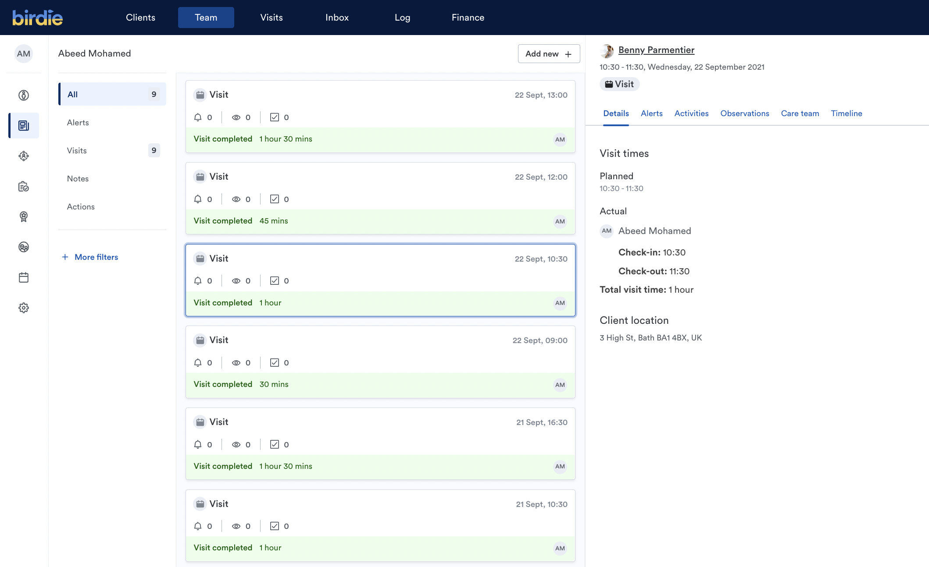Click the bell alerts icon on 13:00 visit
Image resolution: width=929 pixels, height=567 pixels.
pos(198,117)
